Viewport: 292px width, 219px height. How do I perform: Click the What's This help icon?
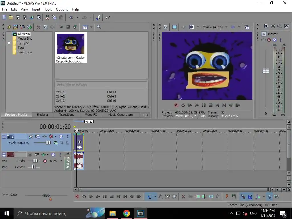pyautogui.click(x=108, y=17)
